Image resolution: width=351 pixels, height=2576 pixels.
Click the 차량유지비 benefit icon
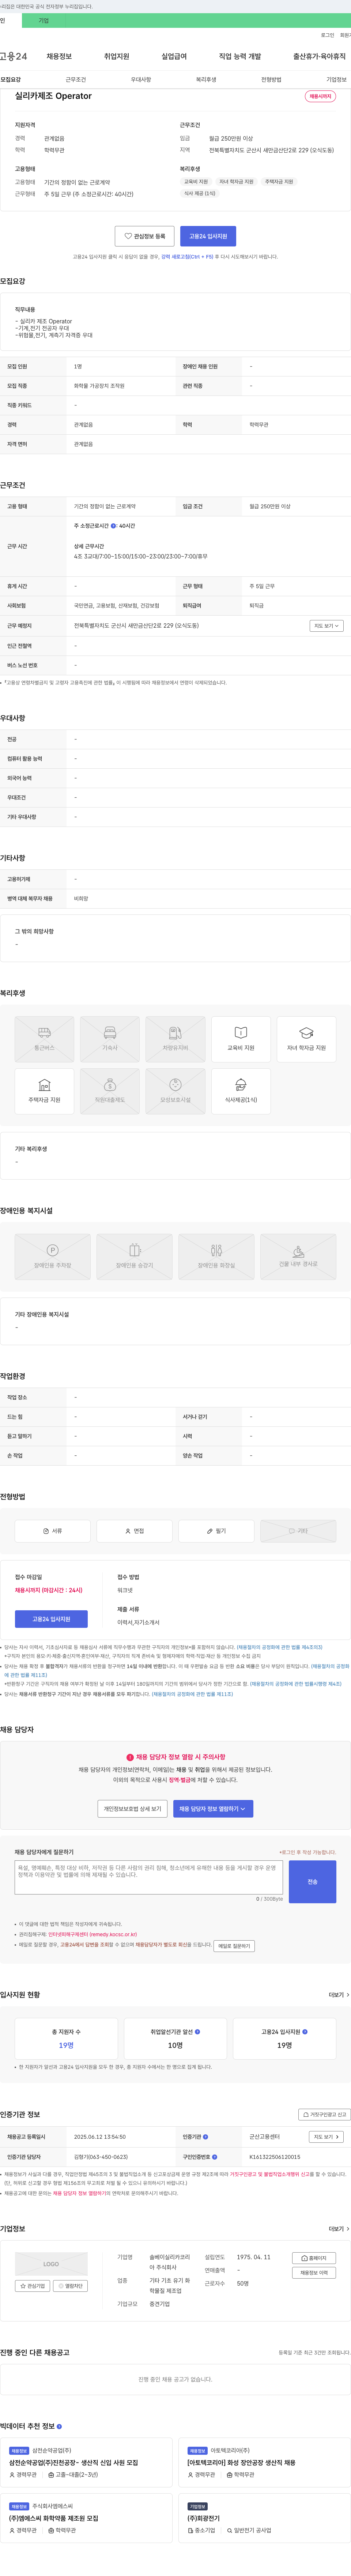(175, 1039)
